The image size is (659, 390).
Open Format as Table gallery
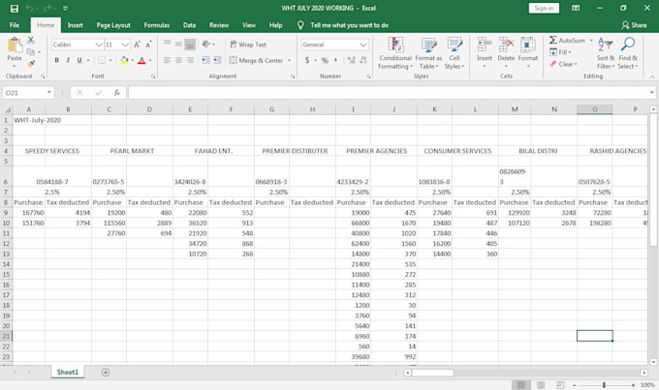[428, 53]
